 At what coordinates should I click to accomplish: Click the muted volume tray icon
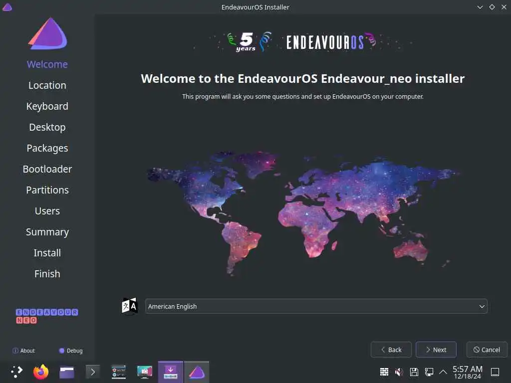pyautogui.click(x=399, y=372)
